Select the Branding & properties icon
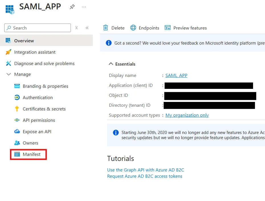 coord(17,86)
